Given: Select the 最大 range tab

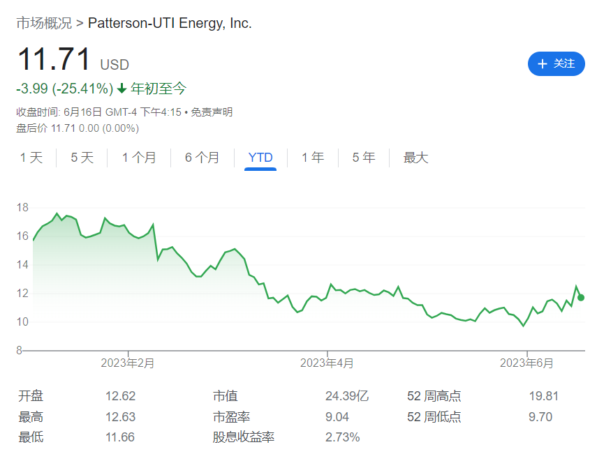Looking at the screenshot, I should pos(415,158).
